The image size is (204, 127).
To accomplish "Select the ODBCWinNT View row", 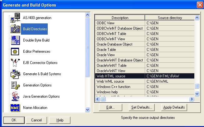I will (145, 39).
